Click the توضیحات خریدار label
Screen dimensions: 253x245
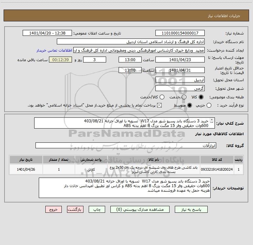[x=228, y=188]
